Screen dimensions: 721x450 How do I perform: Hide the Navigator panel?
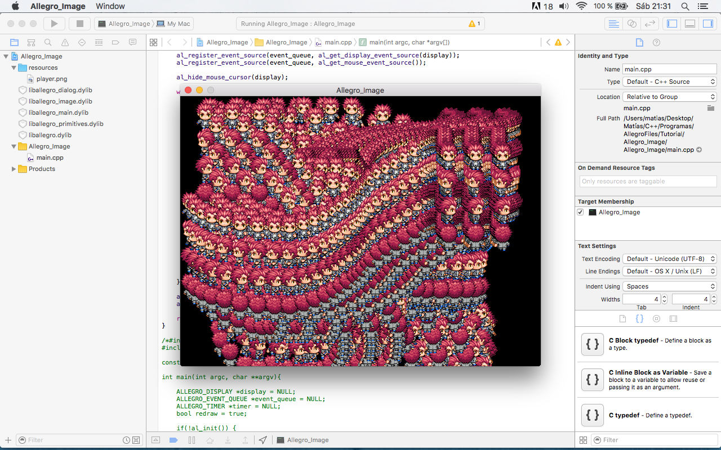click(x=671, y=24)
